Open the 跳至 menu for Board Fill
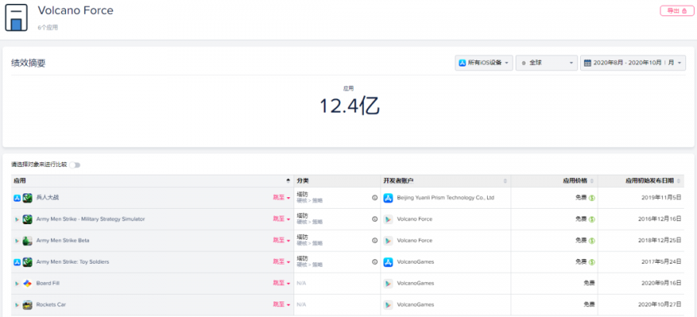 (281, 283)
